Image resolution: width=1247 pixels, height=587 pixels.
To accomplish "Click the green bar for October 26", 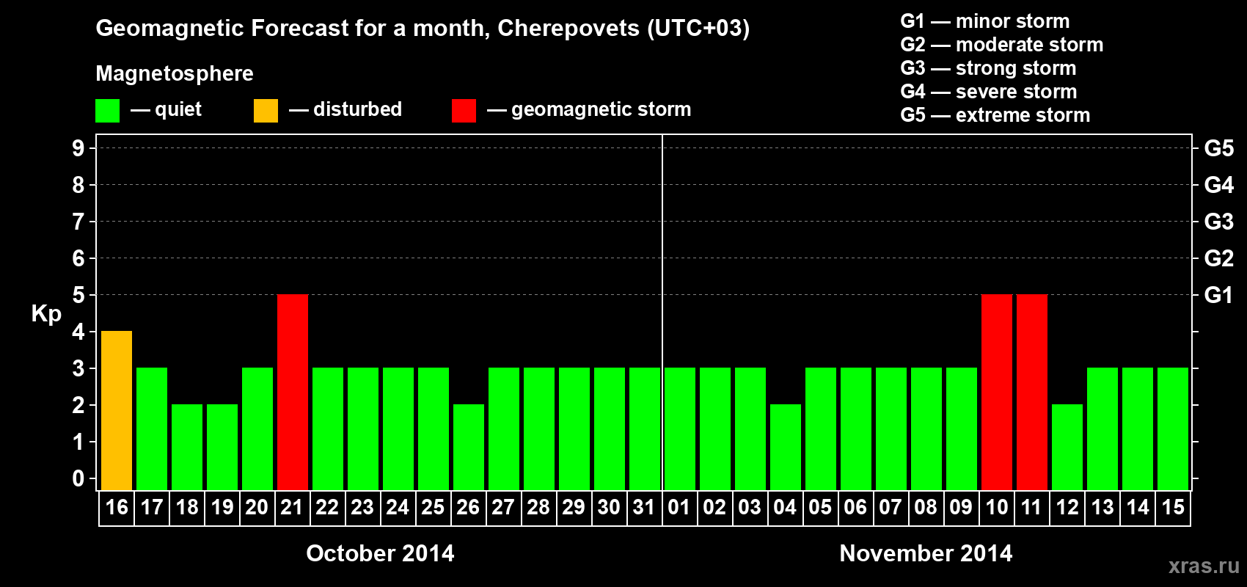I will click(x=469, y=447).
